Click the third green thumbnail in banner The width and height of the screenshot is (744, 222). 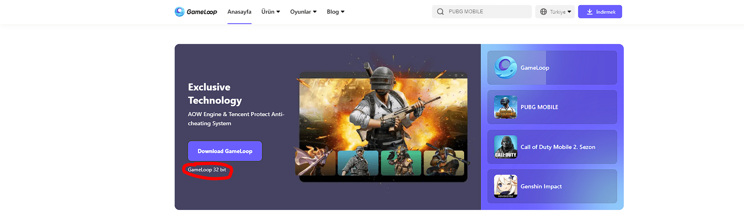pyautogui.click(x=401, y=163)
